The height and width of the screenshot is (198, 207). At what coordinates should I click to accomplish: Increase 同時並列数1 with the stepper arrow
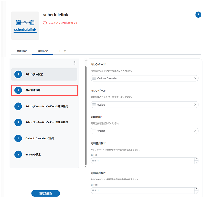[196, 159]
